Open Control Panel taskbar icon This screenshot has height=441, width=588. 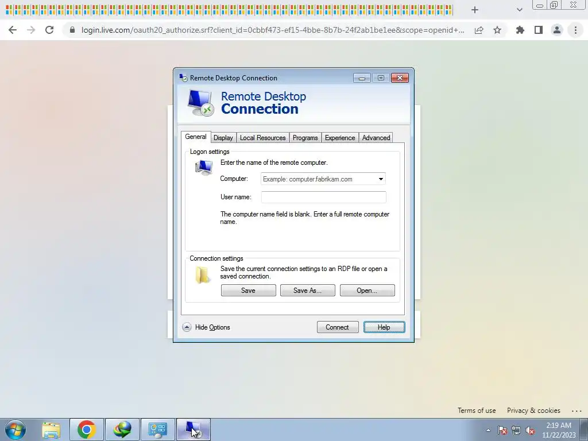coord(157,430)
